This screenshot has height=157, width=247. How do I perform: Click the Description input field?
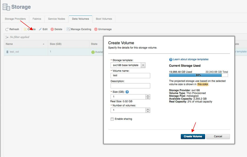tap(130, 86)
